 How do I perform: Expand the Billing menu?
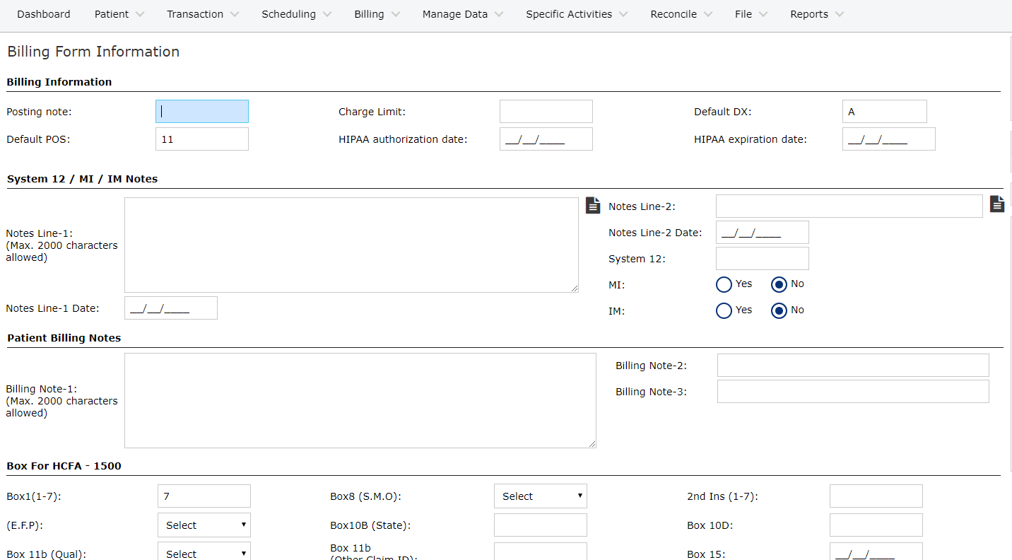point(377,14)
